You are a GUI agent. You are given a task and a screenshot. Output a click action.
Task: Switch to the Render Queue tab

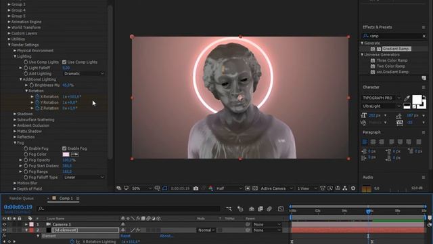[21, 199]
